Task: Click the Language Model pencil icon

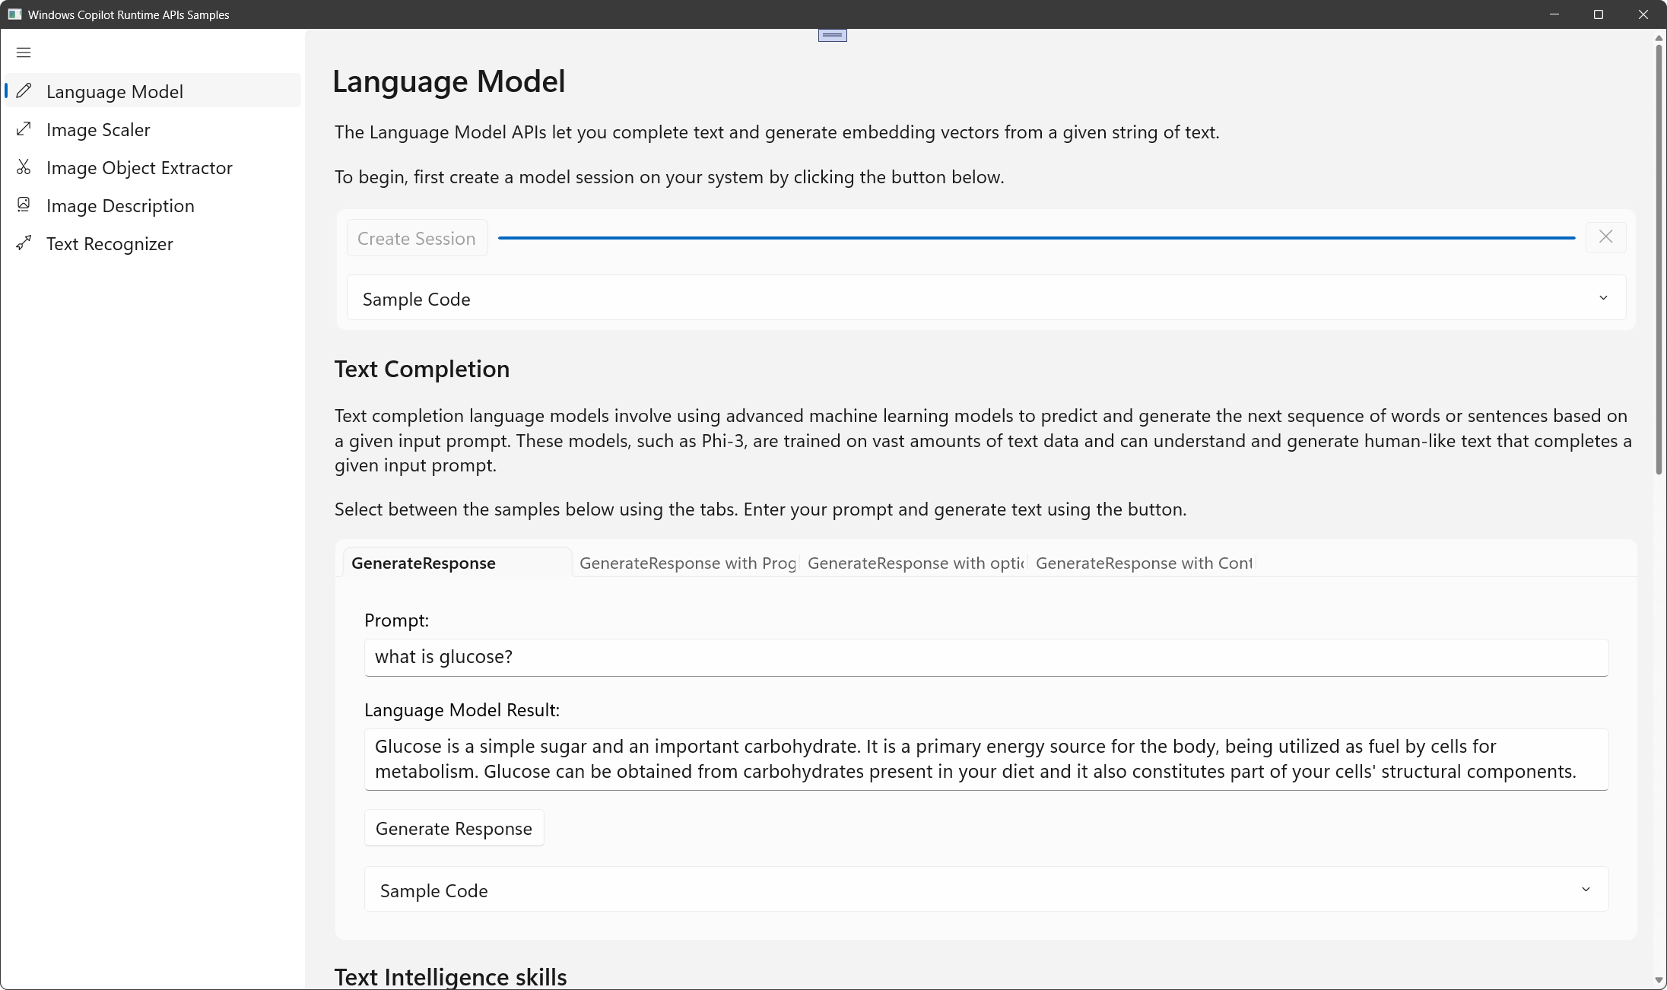Action: pyautogui.click(x=24, y=91)
